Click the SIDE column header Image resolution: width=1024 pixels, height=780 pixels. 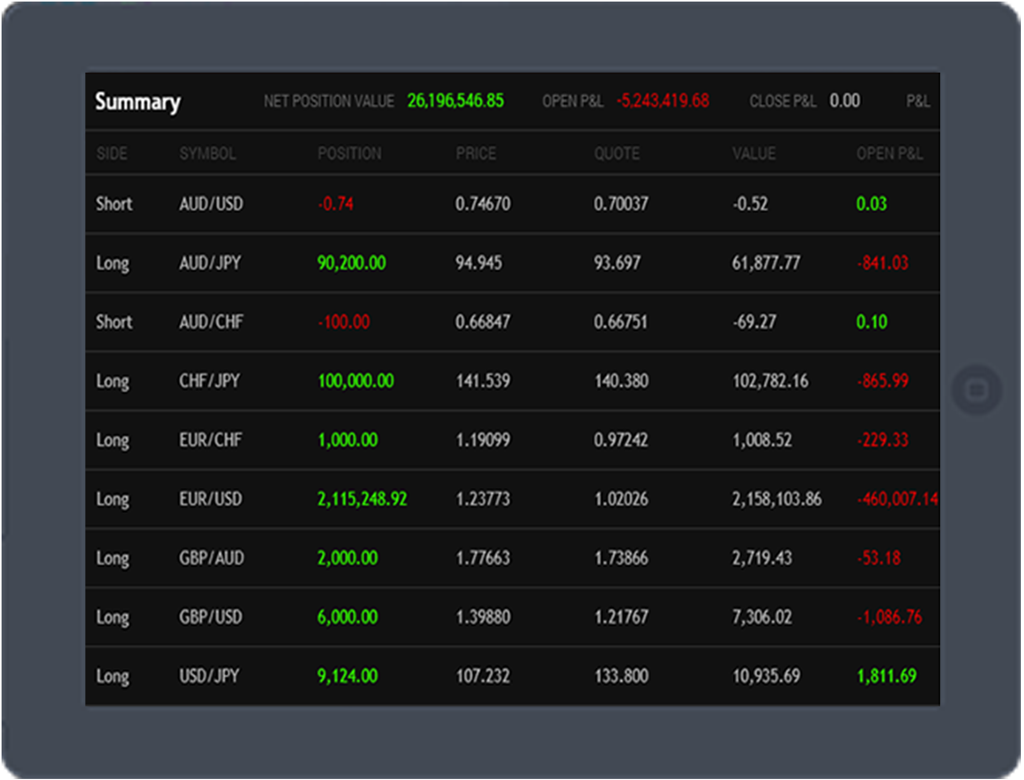pos(111,153)
